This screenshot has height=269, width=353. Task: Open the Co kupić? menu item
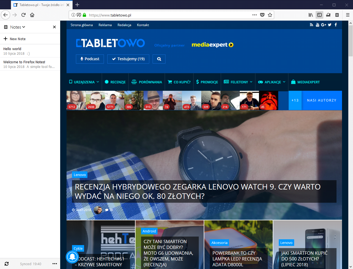coord(179,82)
